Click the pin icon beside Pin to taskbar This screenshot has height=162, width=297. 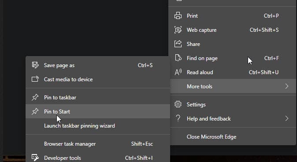coord(35,97)
